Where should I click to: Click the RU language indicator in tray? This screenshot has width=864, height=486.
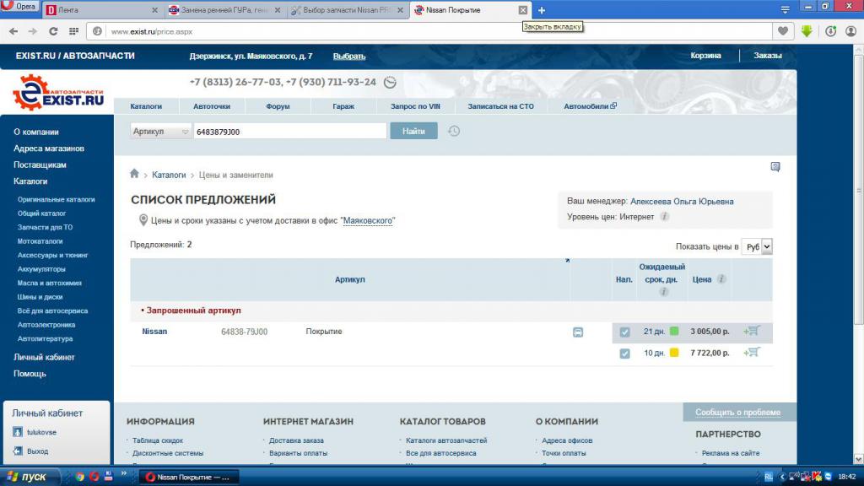[x=768, y=477]
